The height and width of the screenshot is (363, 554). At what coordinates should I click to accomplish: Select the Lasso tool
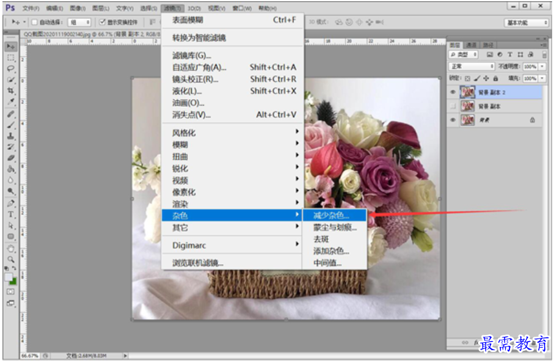click(x=11, y=68)
